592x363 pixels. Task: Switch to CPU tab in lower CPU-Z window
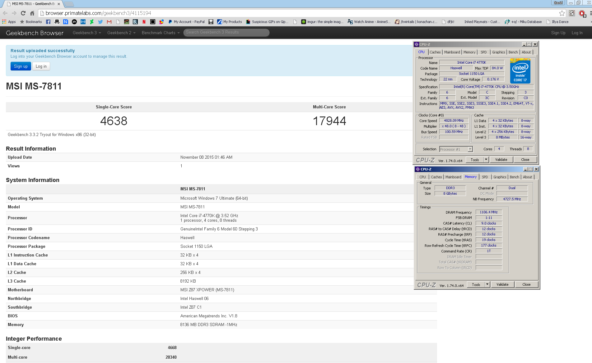coord(422,177)
